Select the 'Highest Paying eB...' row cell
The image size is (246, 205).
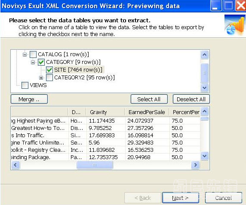(x=40, y=121)
